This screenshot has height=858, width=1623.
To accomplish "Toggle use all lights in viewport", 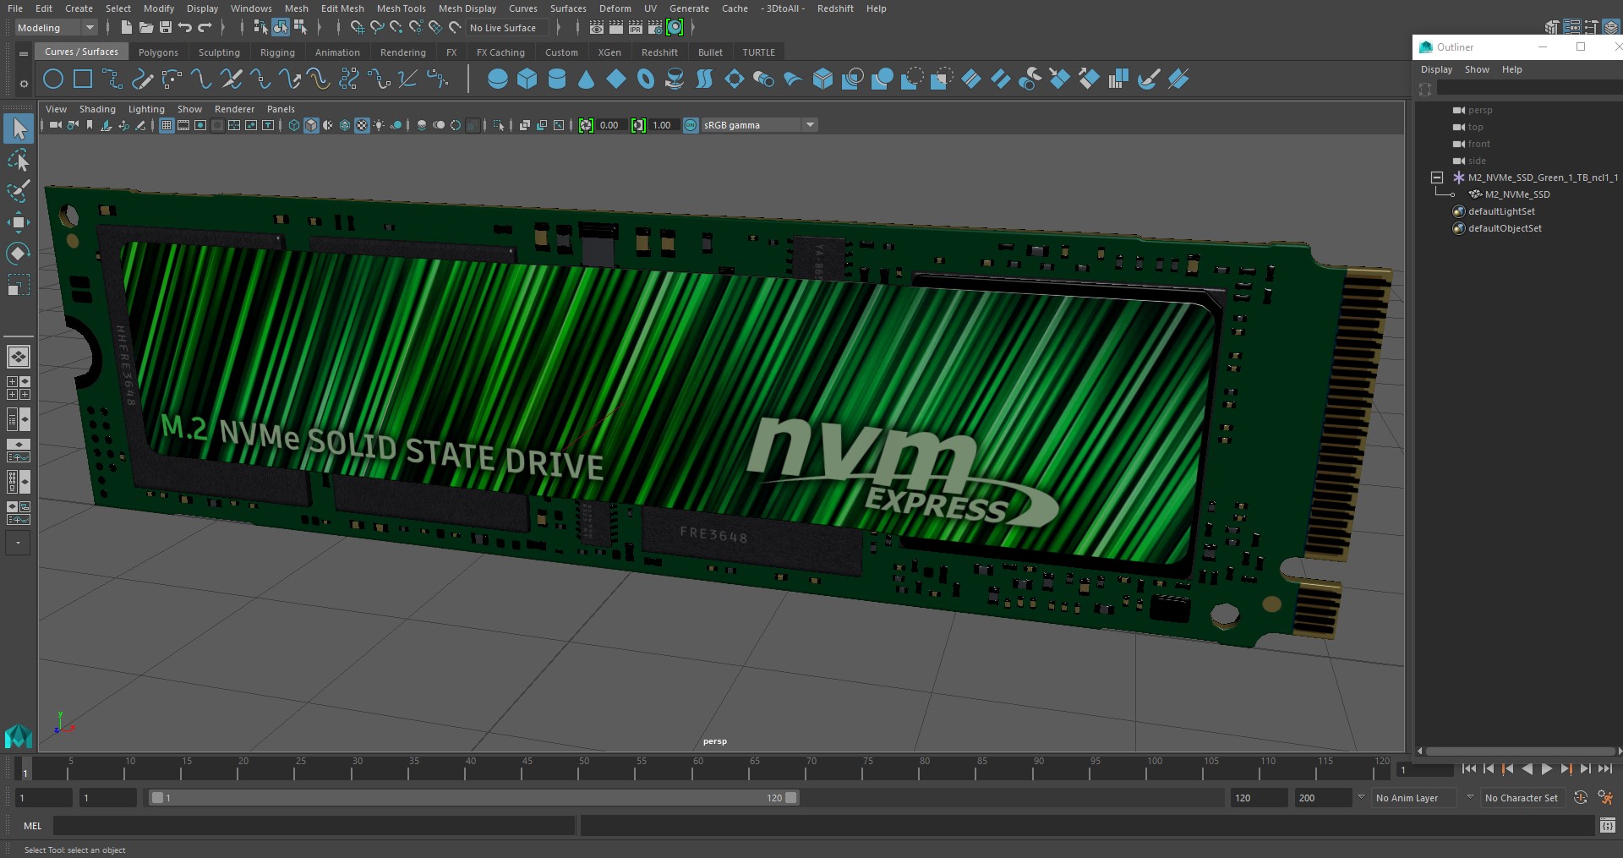I will [x=379, y=125].
